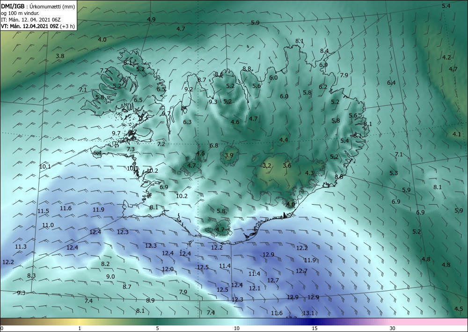Click the map value '7.2'
The height and width of the screenshot is (332, 468).
point(161,144)
